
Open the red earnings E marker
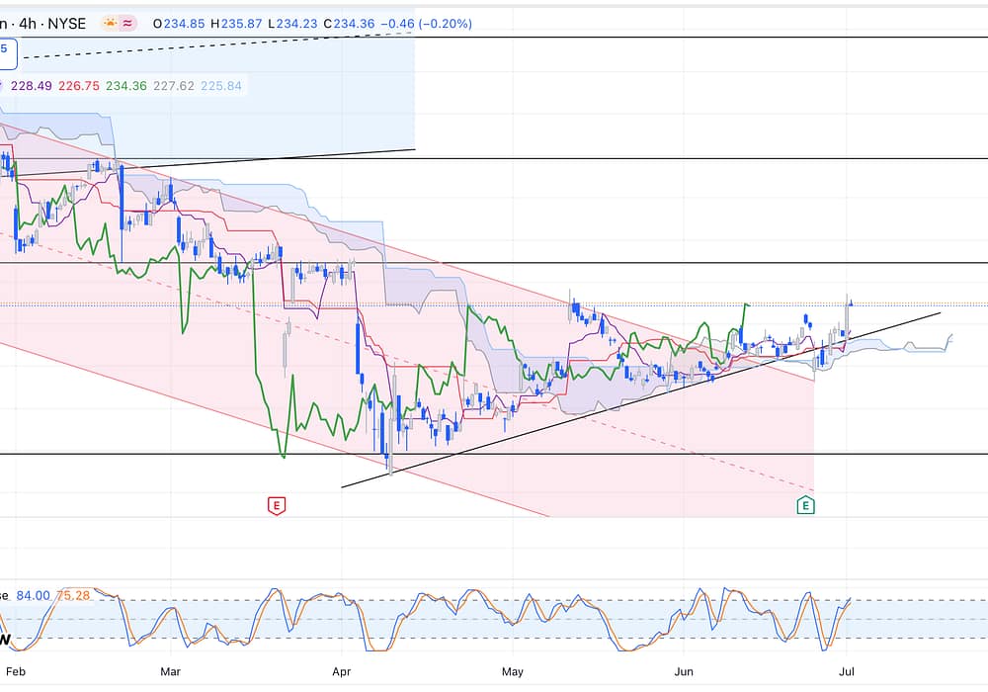277,506
